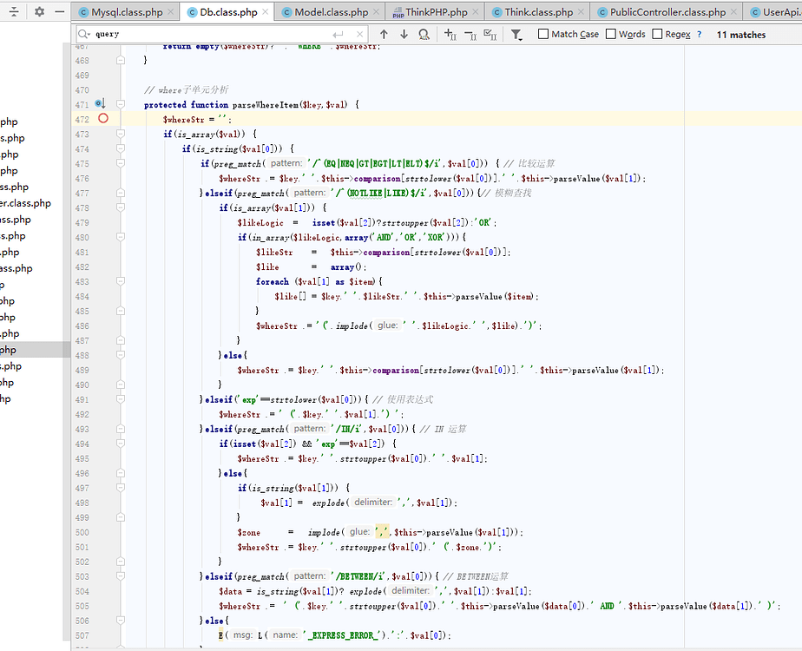Close the Mysql.class.php tab

171,12
